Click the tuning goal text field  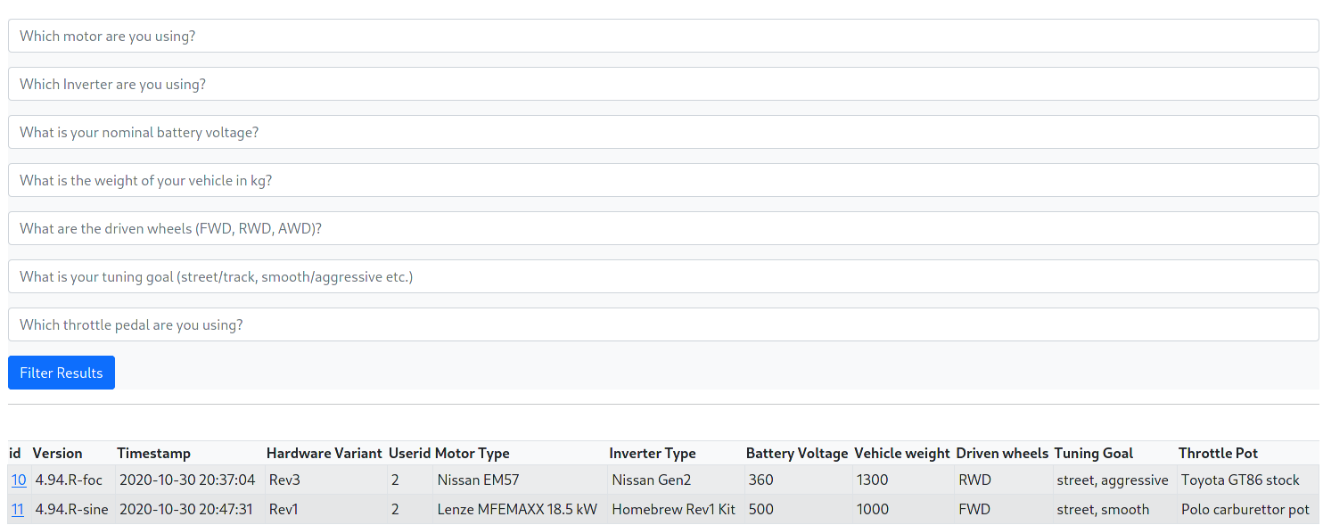(x=662, y=277)
